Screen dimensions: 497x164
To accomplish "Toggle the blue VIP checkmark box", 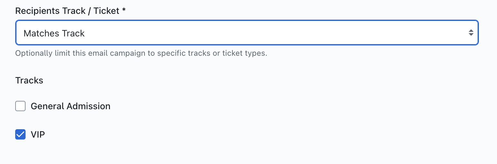I will click(20, 134).
